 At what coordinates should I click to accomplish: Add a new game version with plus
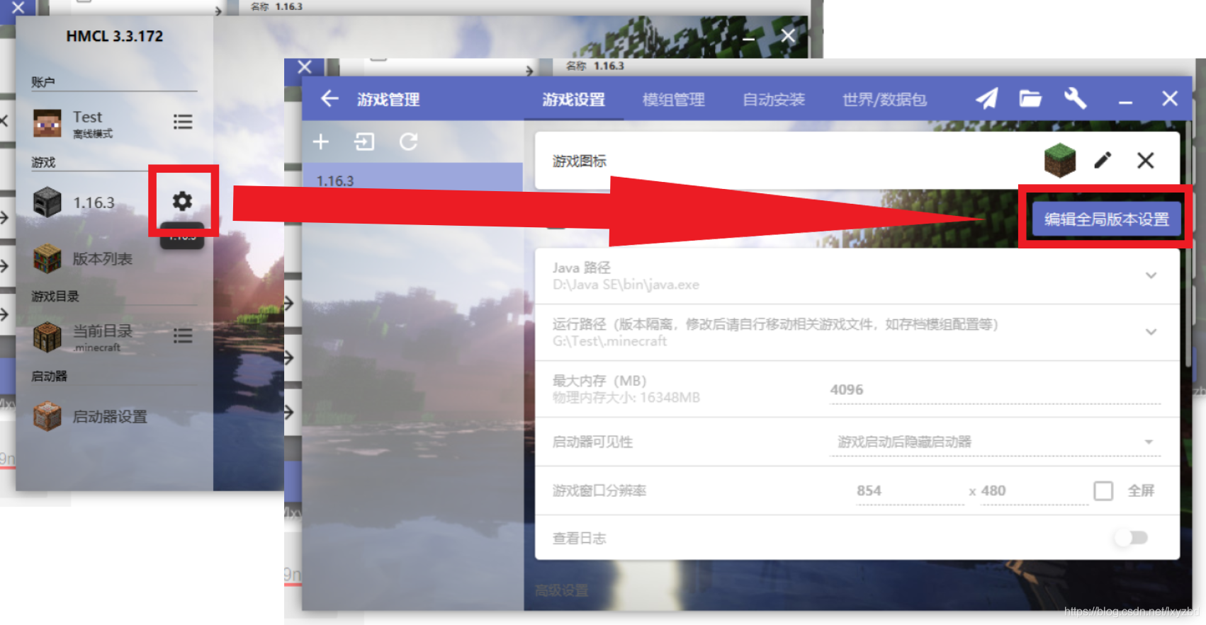(x=321, y=142)
